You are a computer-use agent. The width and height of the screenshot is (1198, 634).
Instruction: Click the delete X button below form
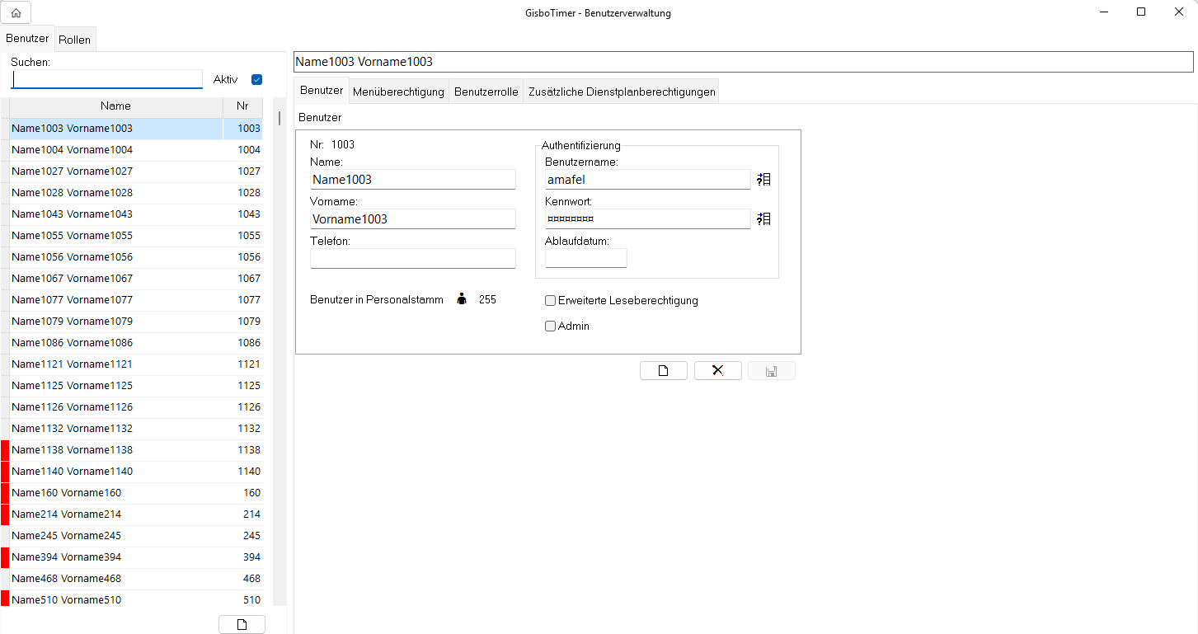(718, 371)
